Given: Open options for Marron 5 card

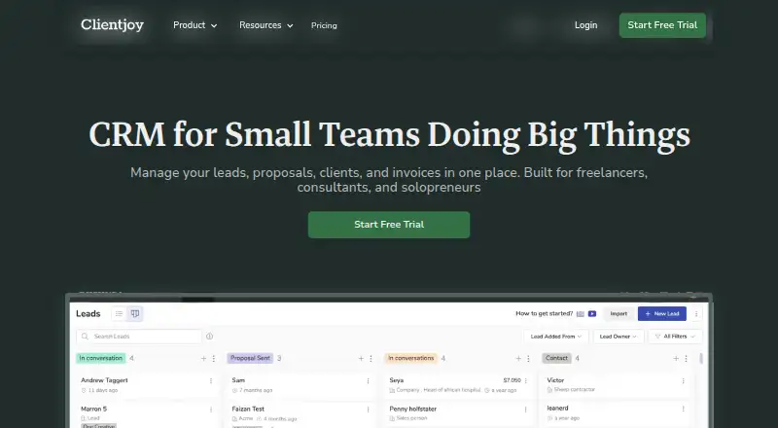Looking at the screenshot, I should click(x=211, y=410).
